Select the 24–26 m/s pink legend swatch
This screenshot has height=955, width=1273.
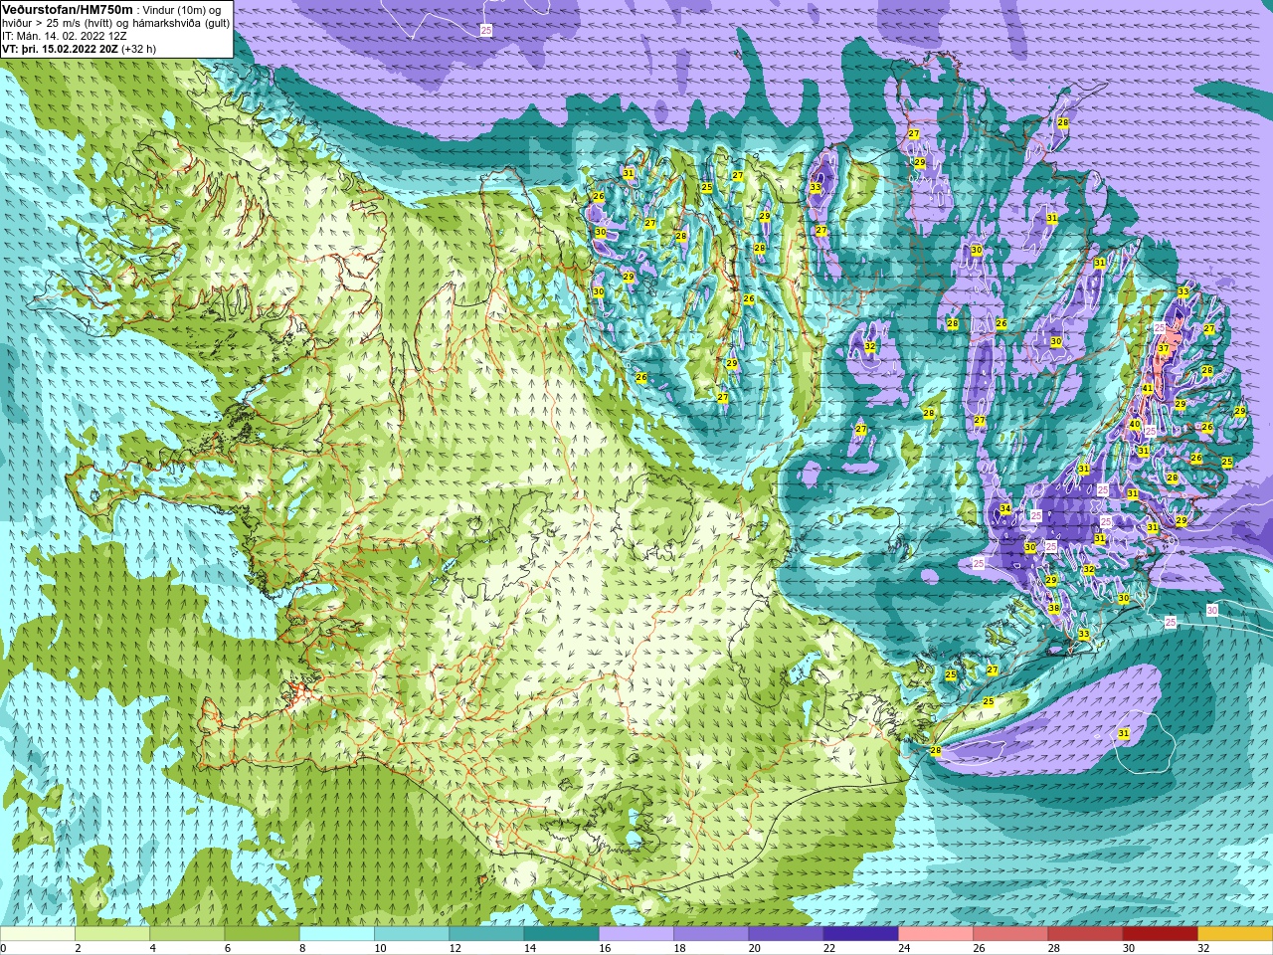936,934
